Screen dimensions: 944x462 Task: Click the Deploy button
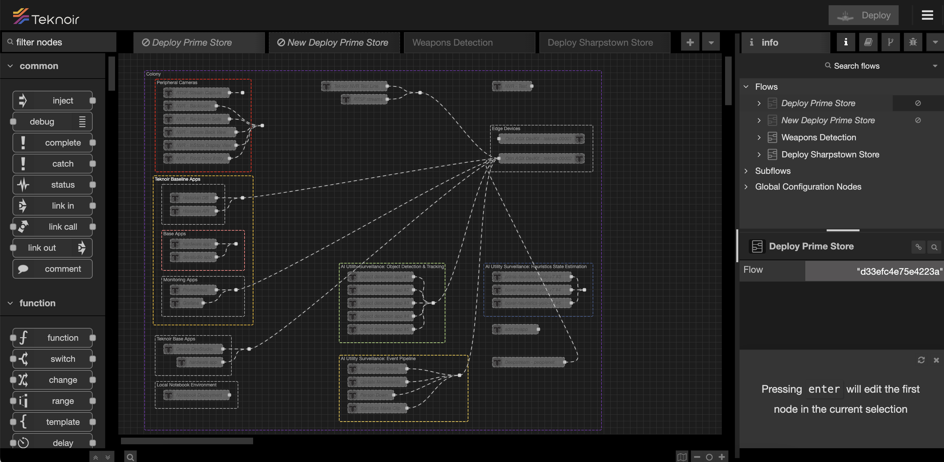click(x=863, y=15)
